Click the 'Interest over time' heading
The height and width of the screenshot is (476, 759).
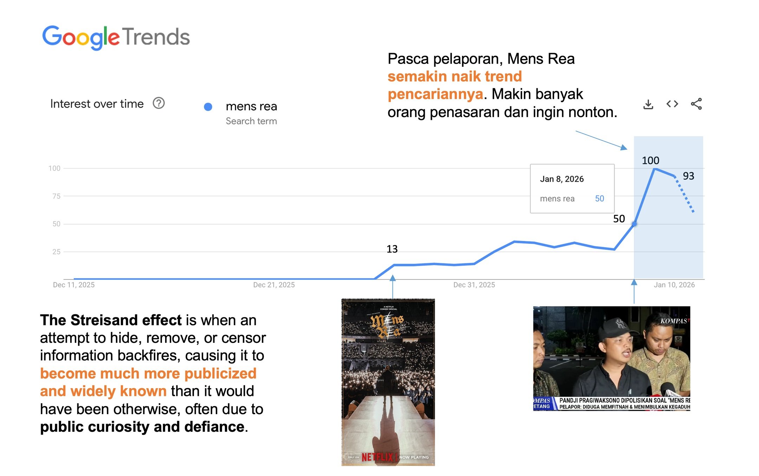coord(97,104)
